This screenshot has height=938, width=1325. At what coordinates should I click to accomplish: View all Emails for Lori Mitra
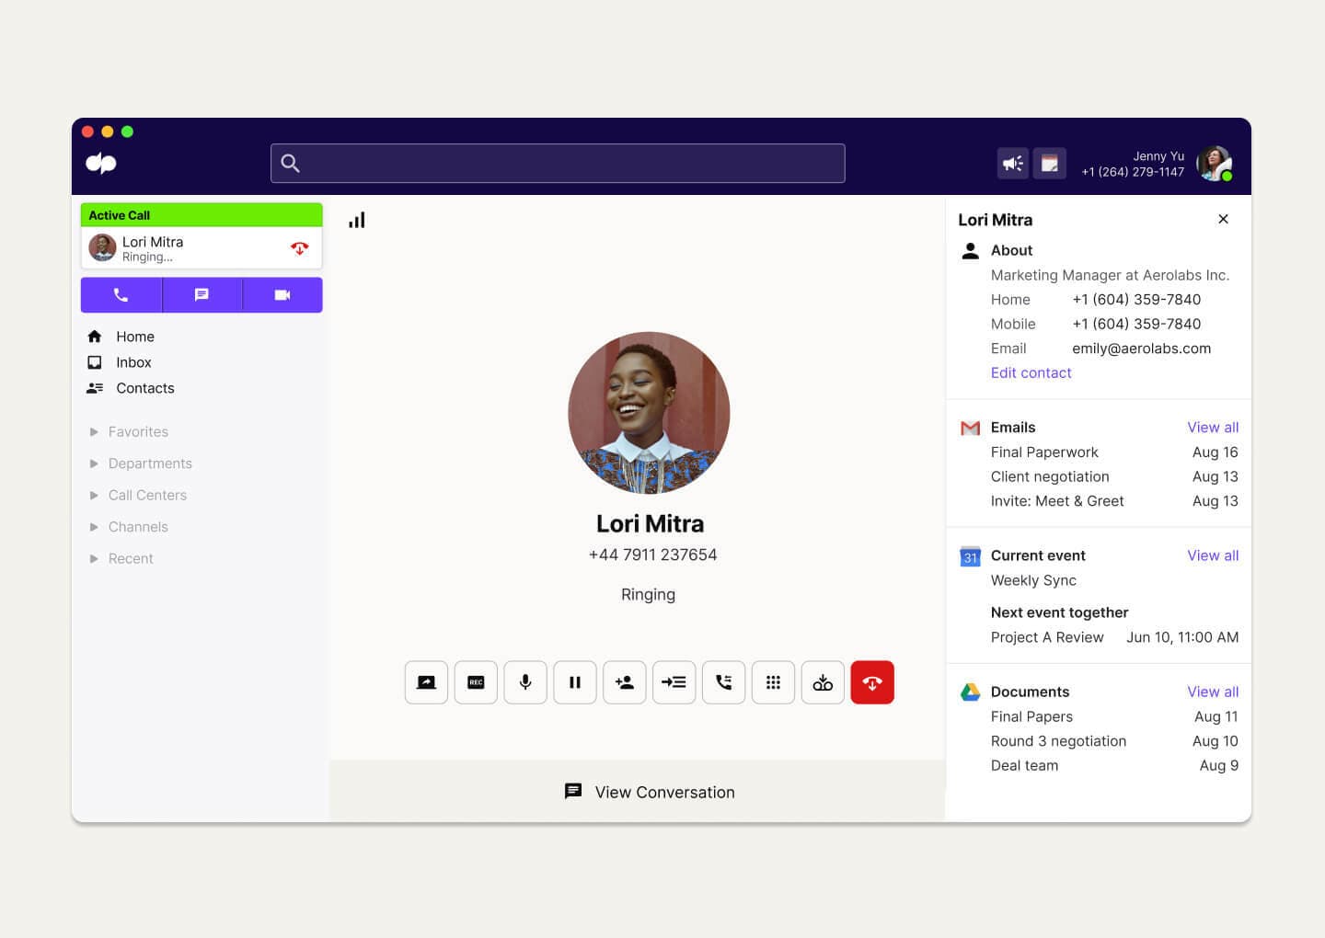[x=1213, y=427]
